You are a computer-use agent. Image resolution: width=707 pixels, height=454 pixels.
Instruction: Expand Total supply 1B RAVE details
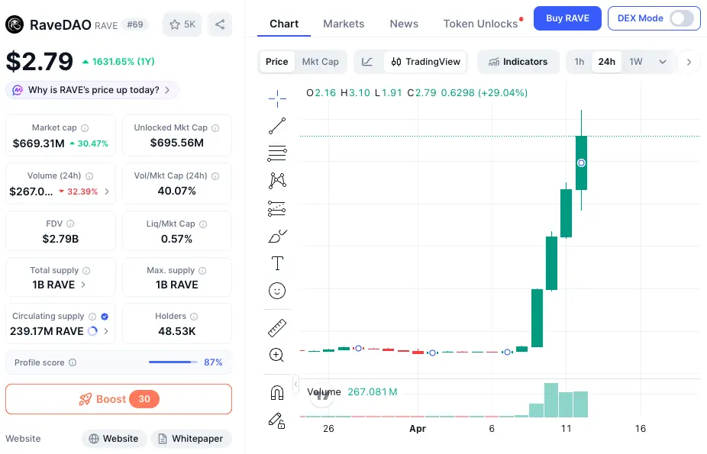tap(83, 285)
